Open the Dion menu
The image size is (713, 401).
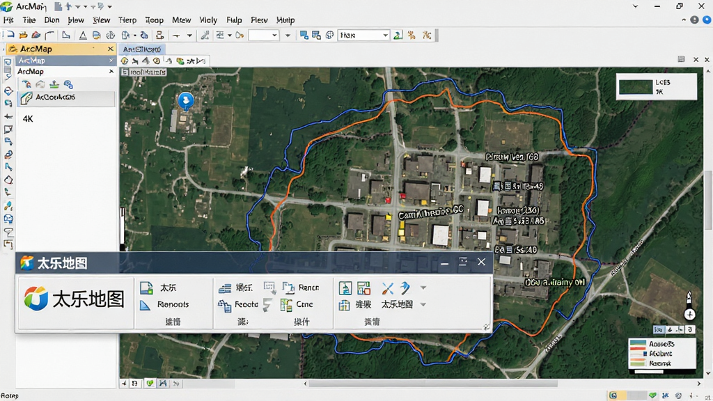[52, 20]
